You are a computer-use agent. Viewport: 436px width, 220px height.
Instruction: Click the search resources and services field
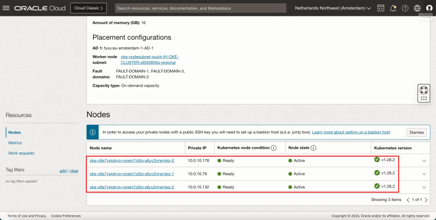pos(201,8)
